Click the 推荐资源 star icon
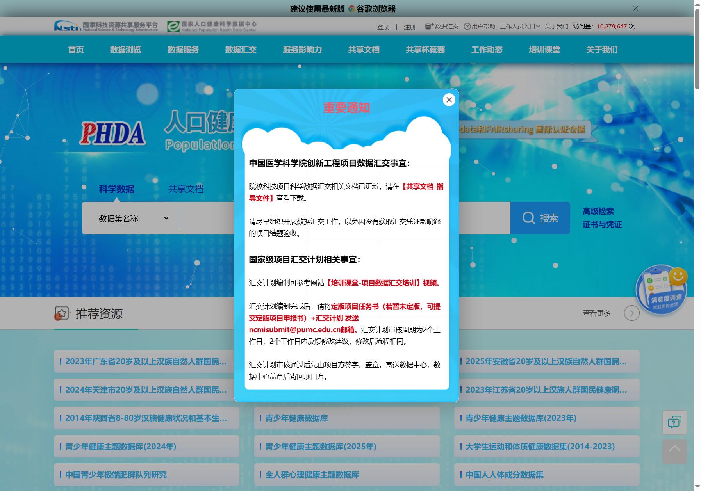The width and height of the screenshot is (701, 491). [62, 313]
